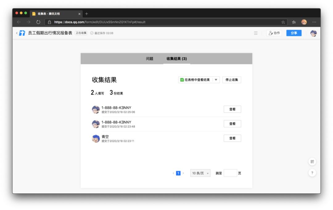Reload the current page
The height and width of the screenshot is (210, 333).
(x=38, y=22)
